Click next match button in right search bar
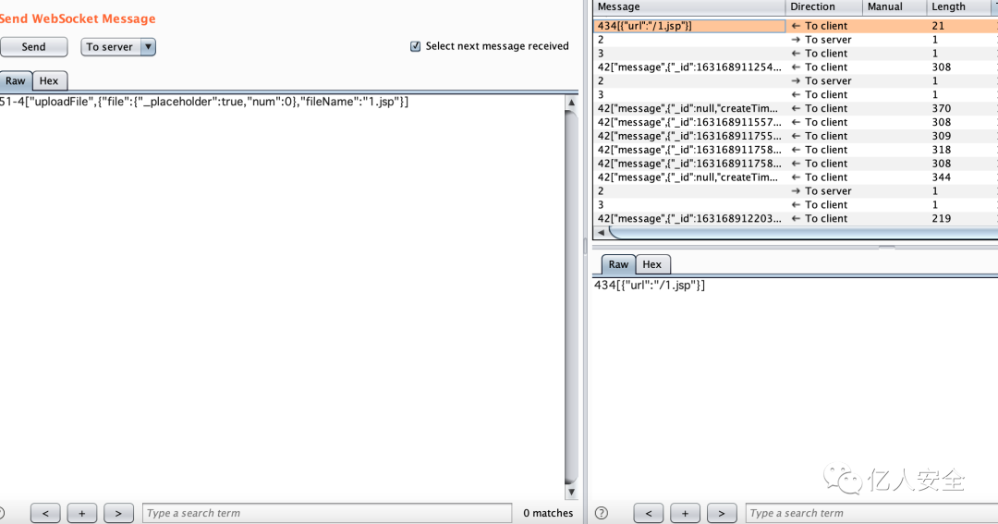 pyautogui.click(x=721, y=513)
